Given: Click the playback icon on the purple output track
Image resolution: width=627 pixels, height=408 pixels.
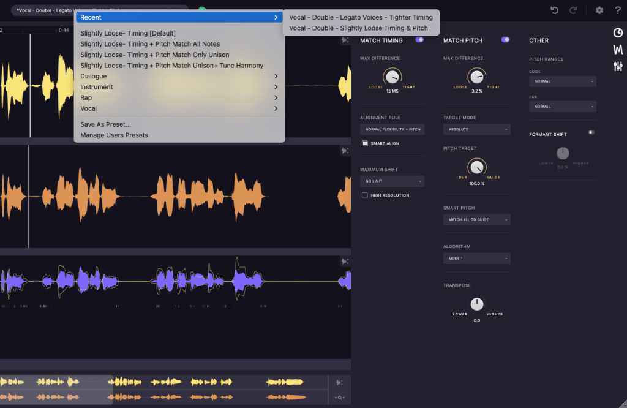Looking at the screenshot, I should point(345,262).
